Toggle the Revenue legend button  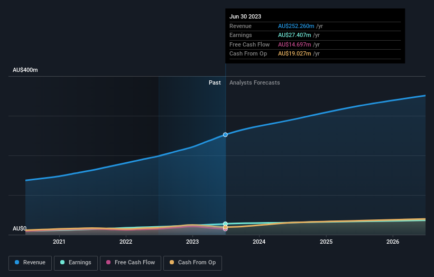pyautogui.click(x=30, y=263)
